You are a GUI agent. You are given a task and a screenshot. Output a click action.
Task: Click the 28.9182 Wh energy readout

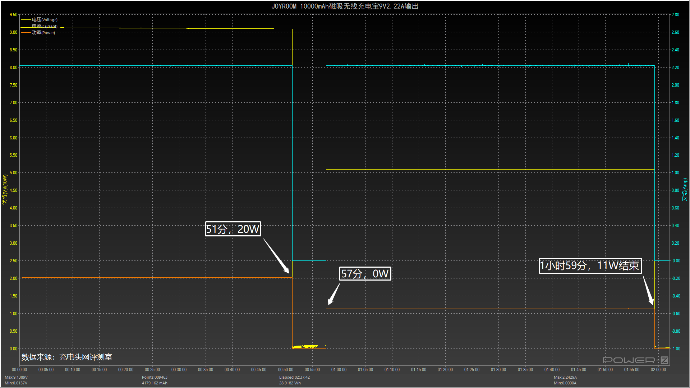(290, 383)
